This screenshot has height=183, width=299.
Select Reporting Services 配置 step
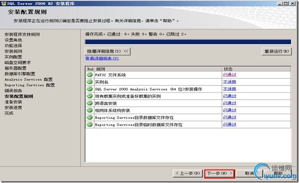click(x=30, y=85)
